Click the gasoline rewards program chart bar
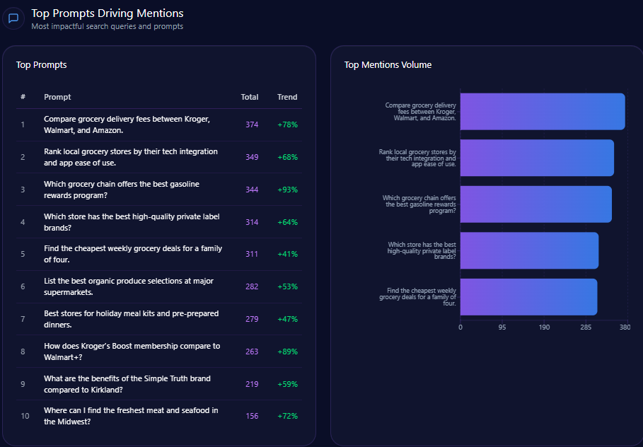Viewport: 643px width, 447px height. pos(535,204)
